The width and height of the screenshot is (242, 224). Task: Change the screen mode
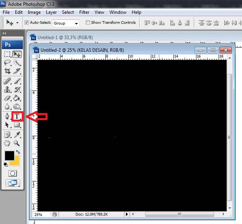[13, 183]
